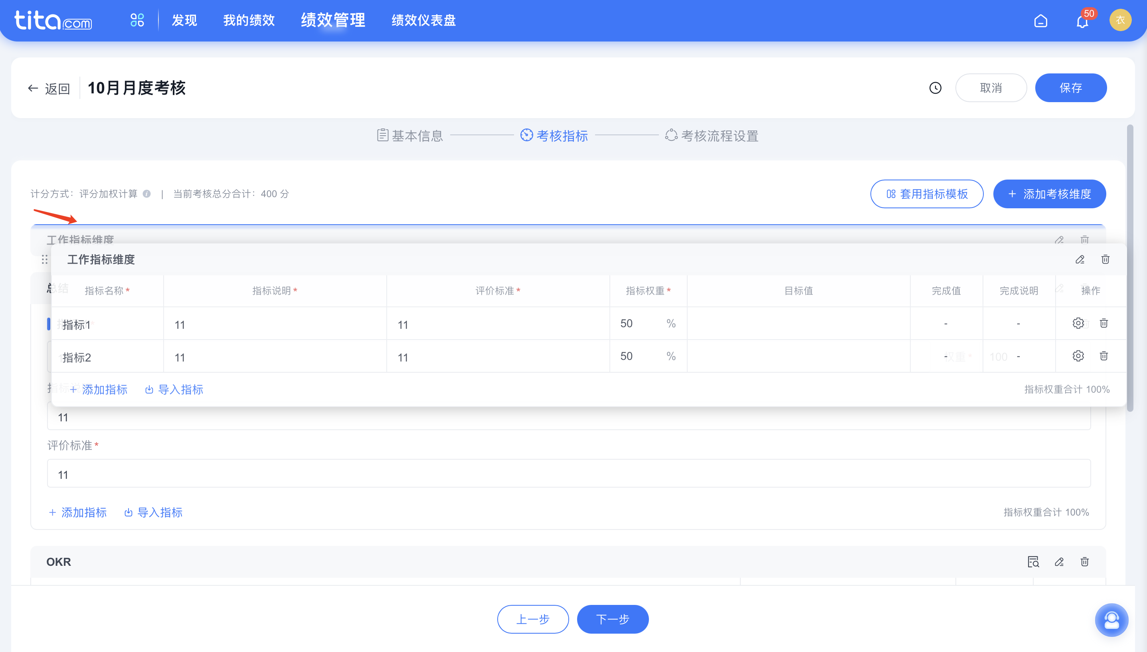Open 绩效仪表盘 navigation item
The image size is (1147, 652).
point(423,20)
